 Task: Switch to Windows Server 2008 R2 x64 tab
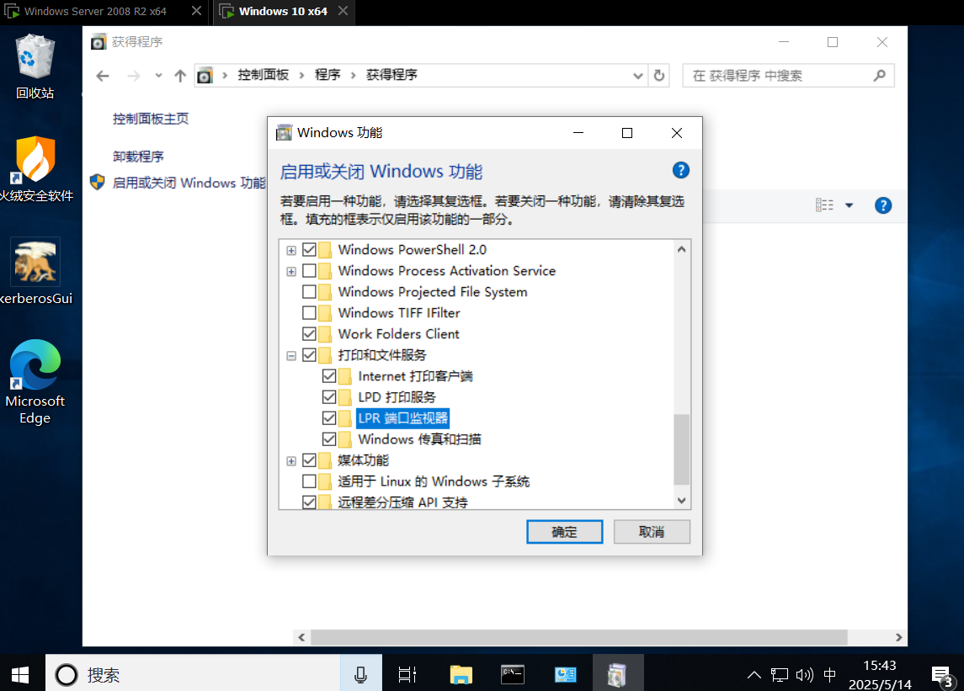[x=94, y=12]
